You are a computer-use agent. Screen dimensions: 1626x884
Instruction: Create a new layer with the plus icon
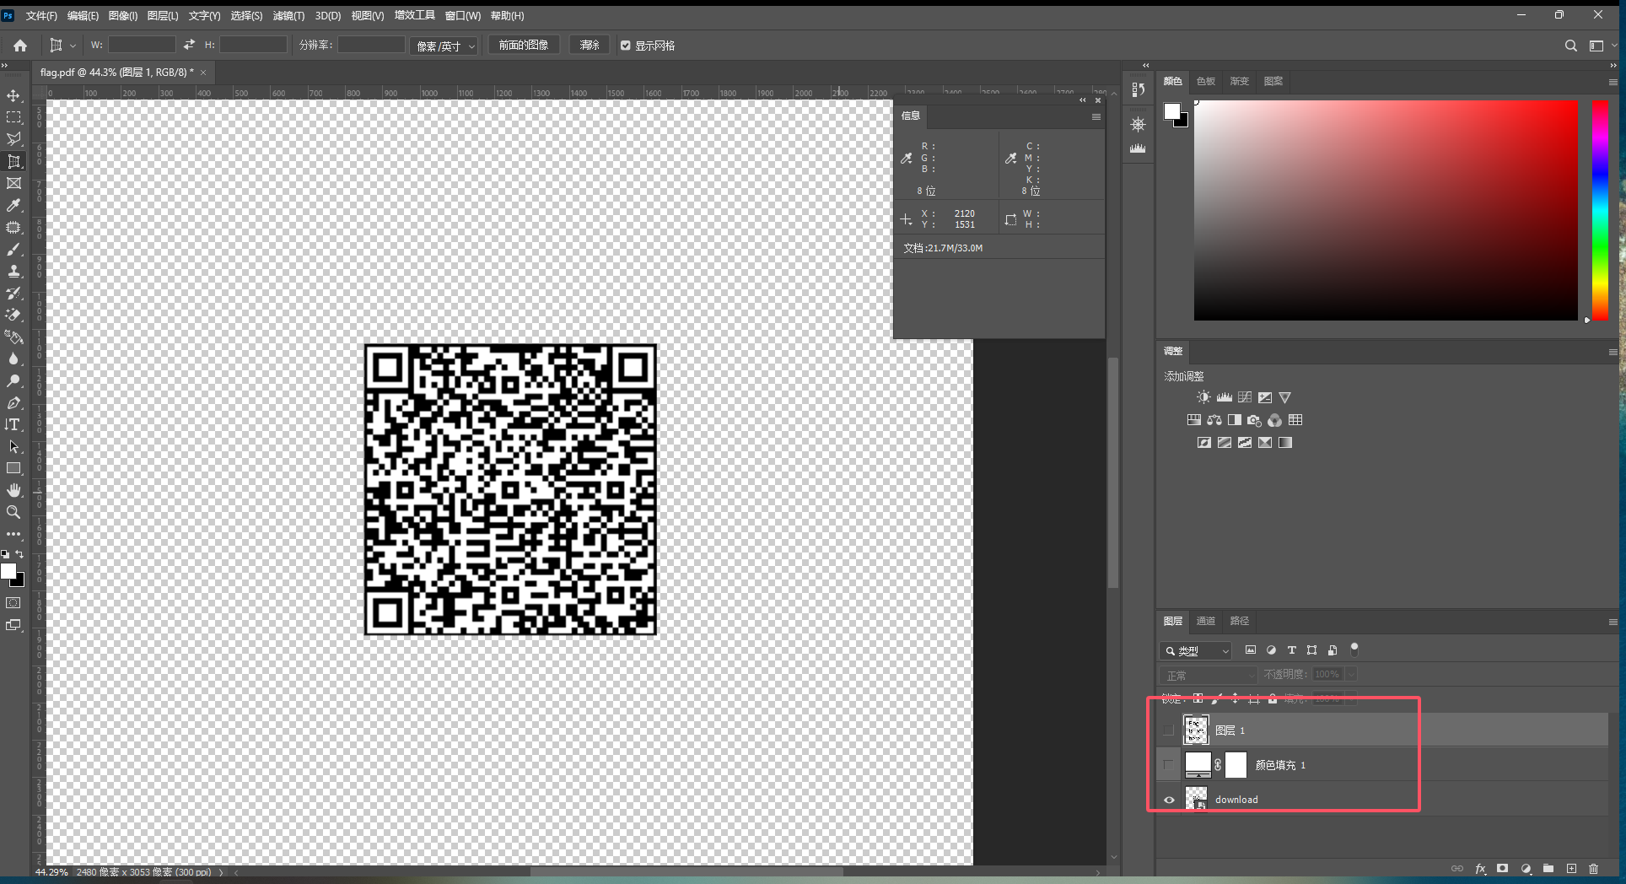(1571, 868)
